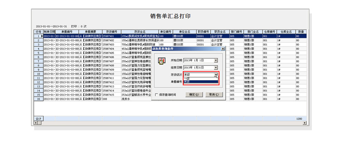This screenshot has width=345, height=144.
Task: Click 755ml潘婷精华乳 product name cell
Action: tap(140, 44)
